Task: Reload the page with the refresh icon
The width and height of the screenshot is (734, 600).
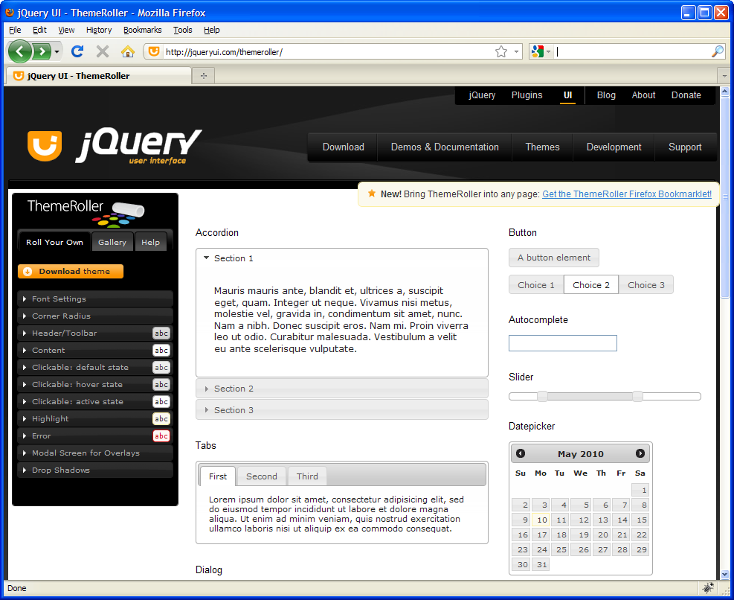Action: (x=77, y=51)
